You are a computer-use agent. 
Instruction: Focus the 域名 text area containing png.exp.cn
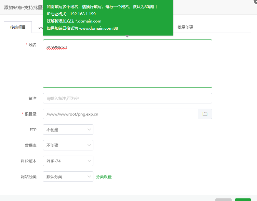point(127,65)
